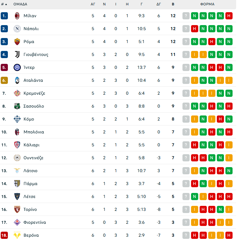Click the Κόμο team name
The height and width of the screenshot is (241, 239).
(x=29, y=119)
